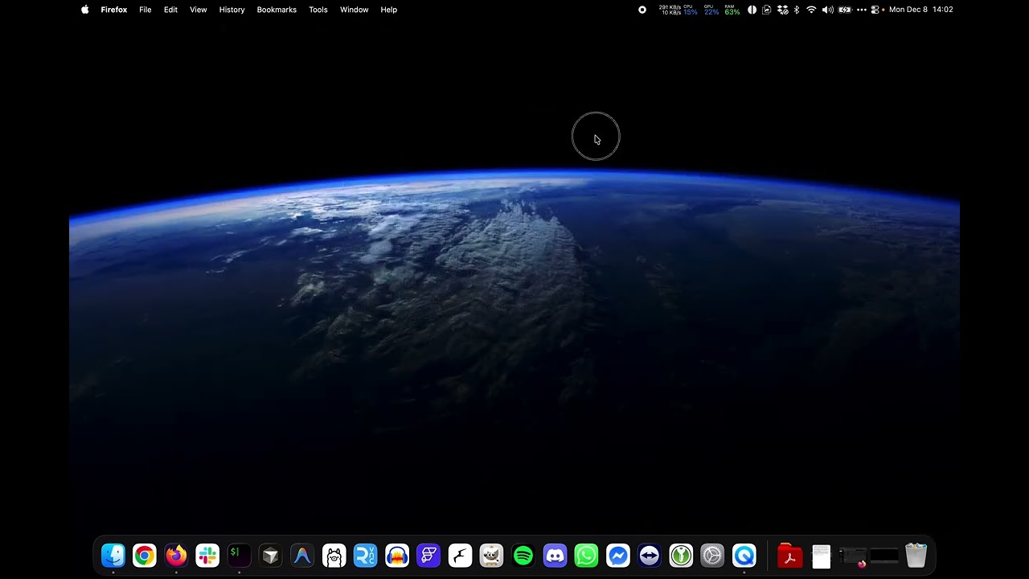The width and height of the screenshot is (1029, 579).
Task: Launch Discord from the dock
Action: point(555,555)
